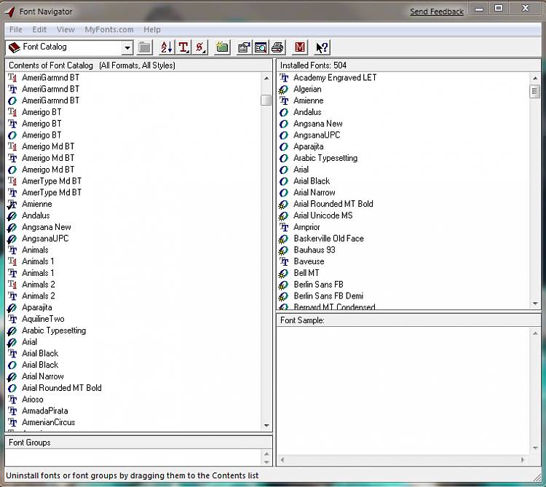This screenshot has height=487, width=546.
Task: Click the icon beside Arial Unicode MS
Action: coord(283,215)
